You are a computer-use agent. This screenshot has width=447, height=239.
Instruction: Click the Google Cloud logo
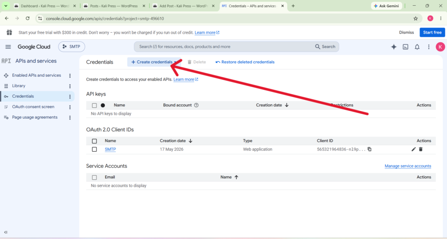(x=34, y=47)
